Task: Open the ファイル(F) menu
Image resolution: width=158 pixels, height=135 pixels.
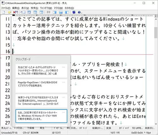Action: [x=6, y=8]
